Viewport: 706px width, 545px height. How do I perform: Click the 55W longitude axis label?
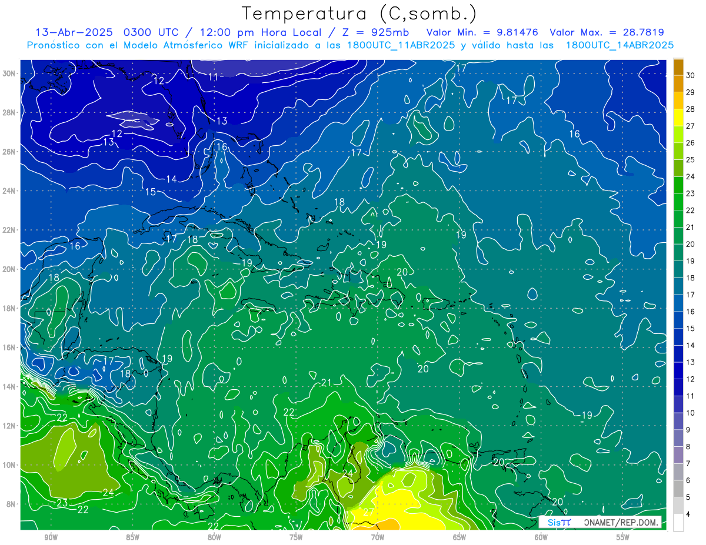click(623, 537)
